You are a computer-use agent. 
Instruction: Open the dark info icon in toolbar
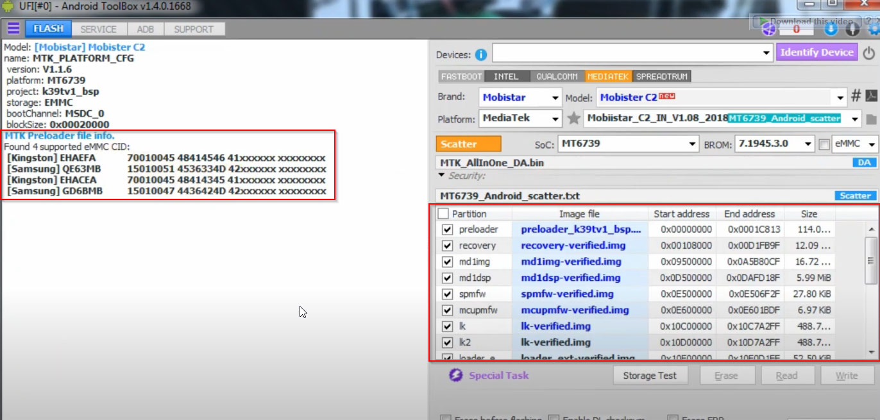852,29
